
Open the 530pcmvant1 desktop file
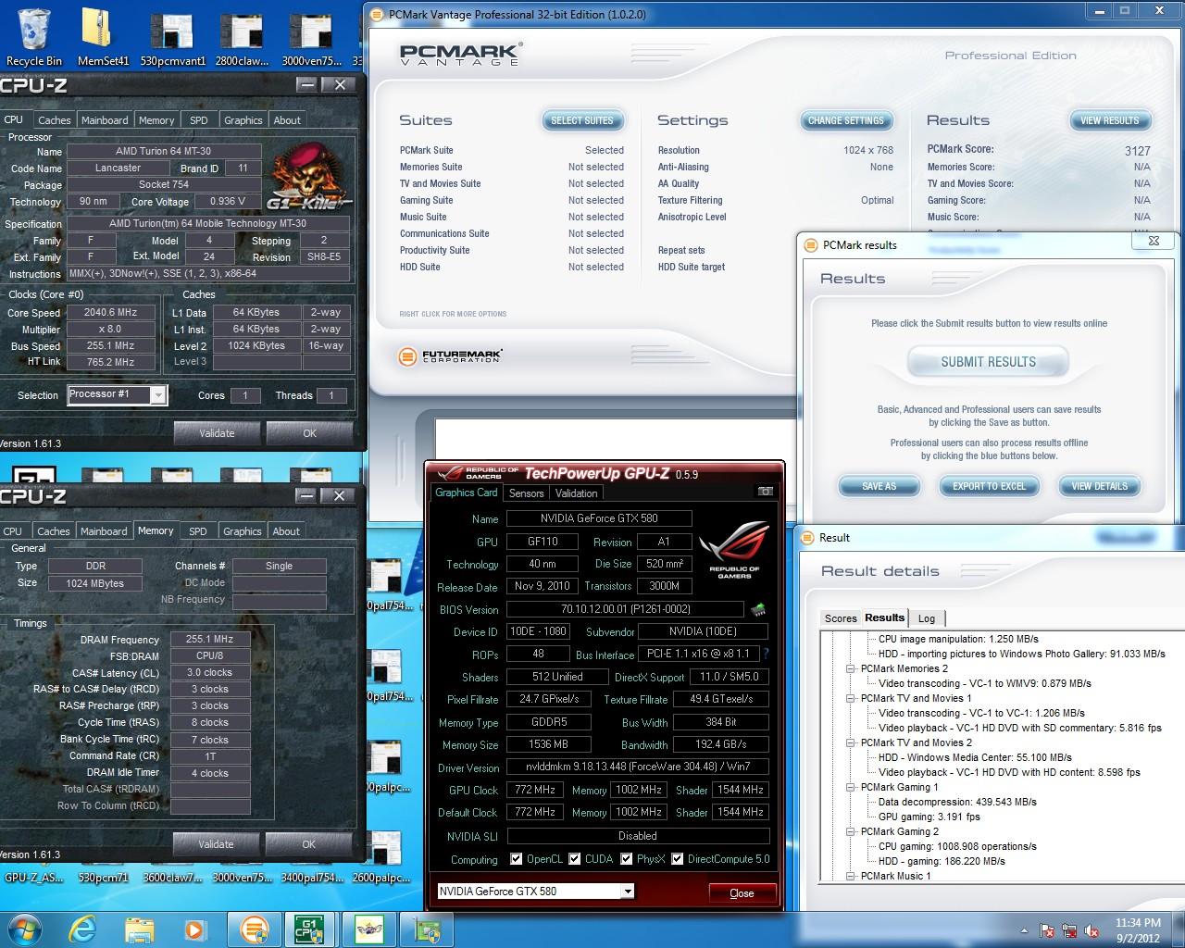coord(173,37)
